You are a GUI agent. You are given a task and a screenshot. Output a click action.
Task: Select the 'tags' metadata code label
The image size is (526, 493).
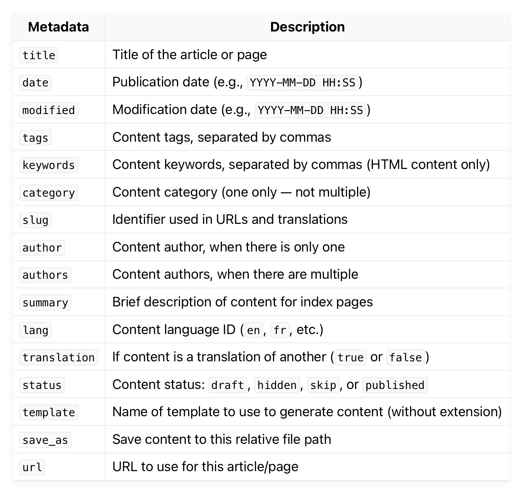(35, 138)
